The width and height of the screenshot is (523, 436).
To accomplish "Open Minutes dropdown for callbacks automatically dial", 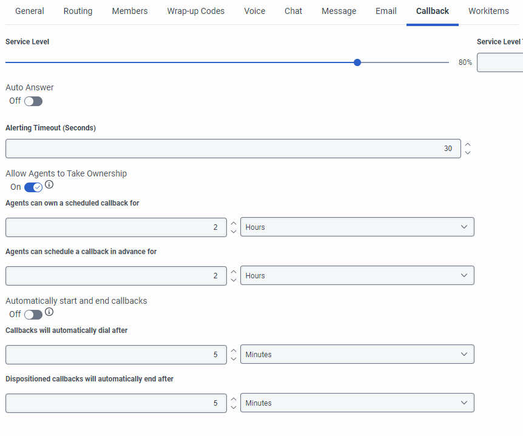I will pos(357,354).
